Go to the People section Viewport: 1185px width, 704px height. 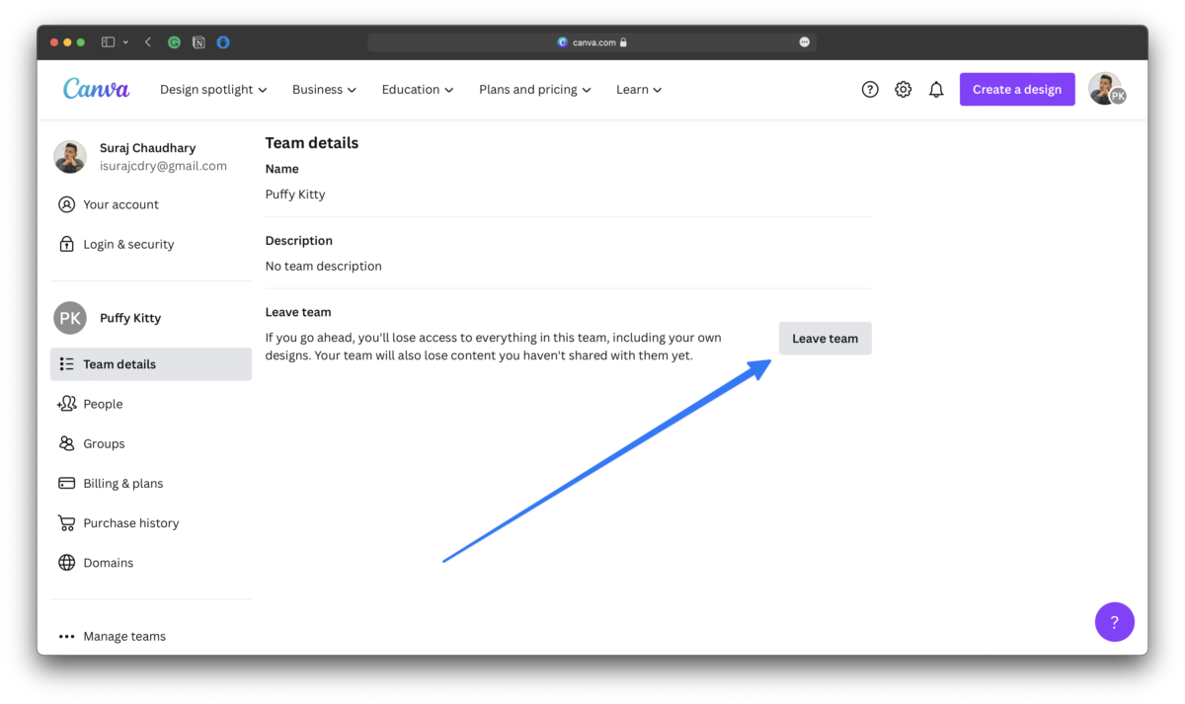151,404
